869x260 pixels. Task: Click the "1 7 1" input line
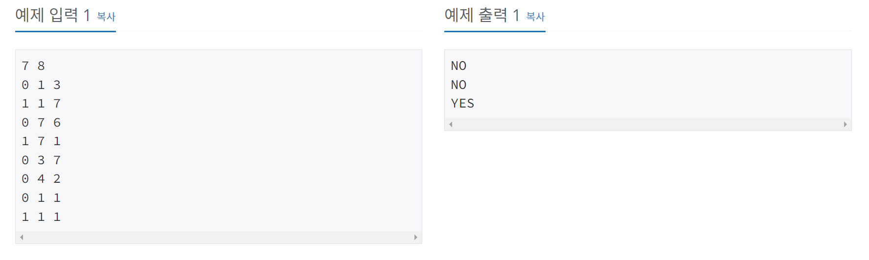(41, 141)
